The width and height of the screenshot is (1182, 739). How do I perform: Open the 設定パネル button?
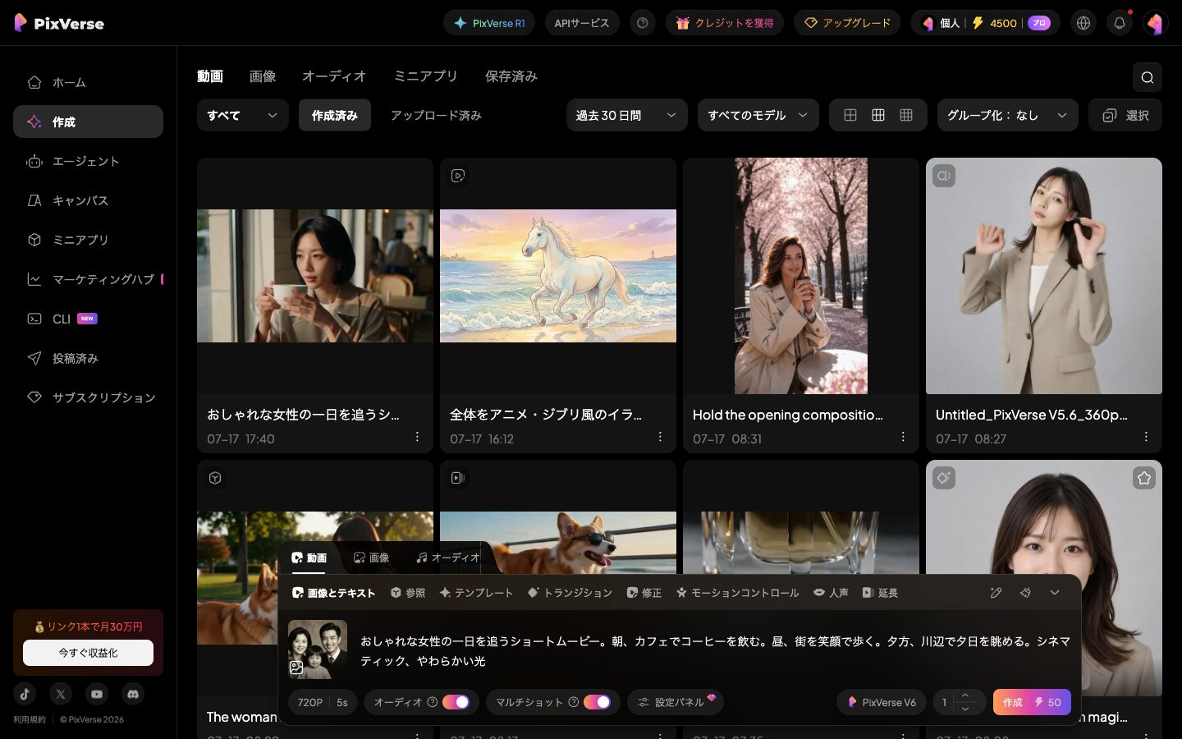pos(676,702)
